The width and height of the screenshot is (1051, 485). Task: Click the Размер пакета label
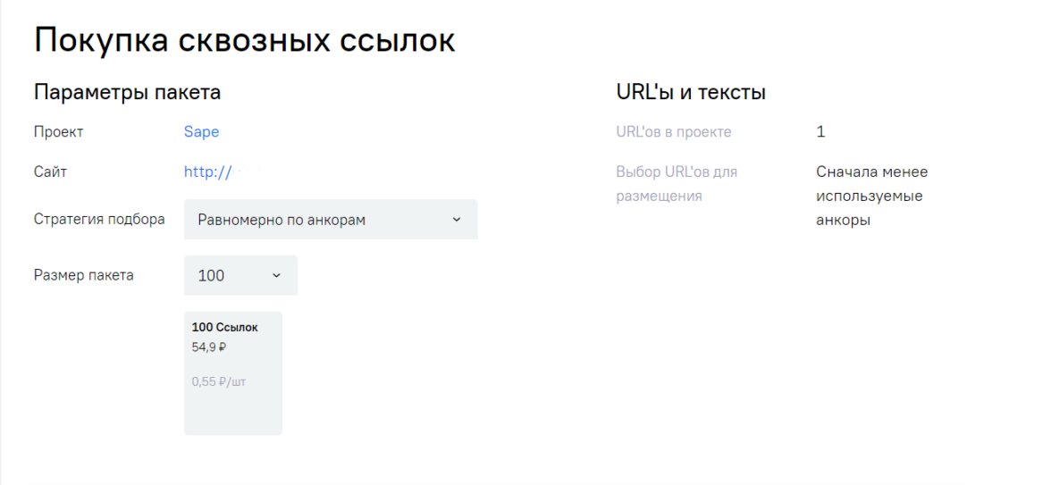(x=83, y=275)
